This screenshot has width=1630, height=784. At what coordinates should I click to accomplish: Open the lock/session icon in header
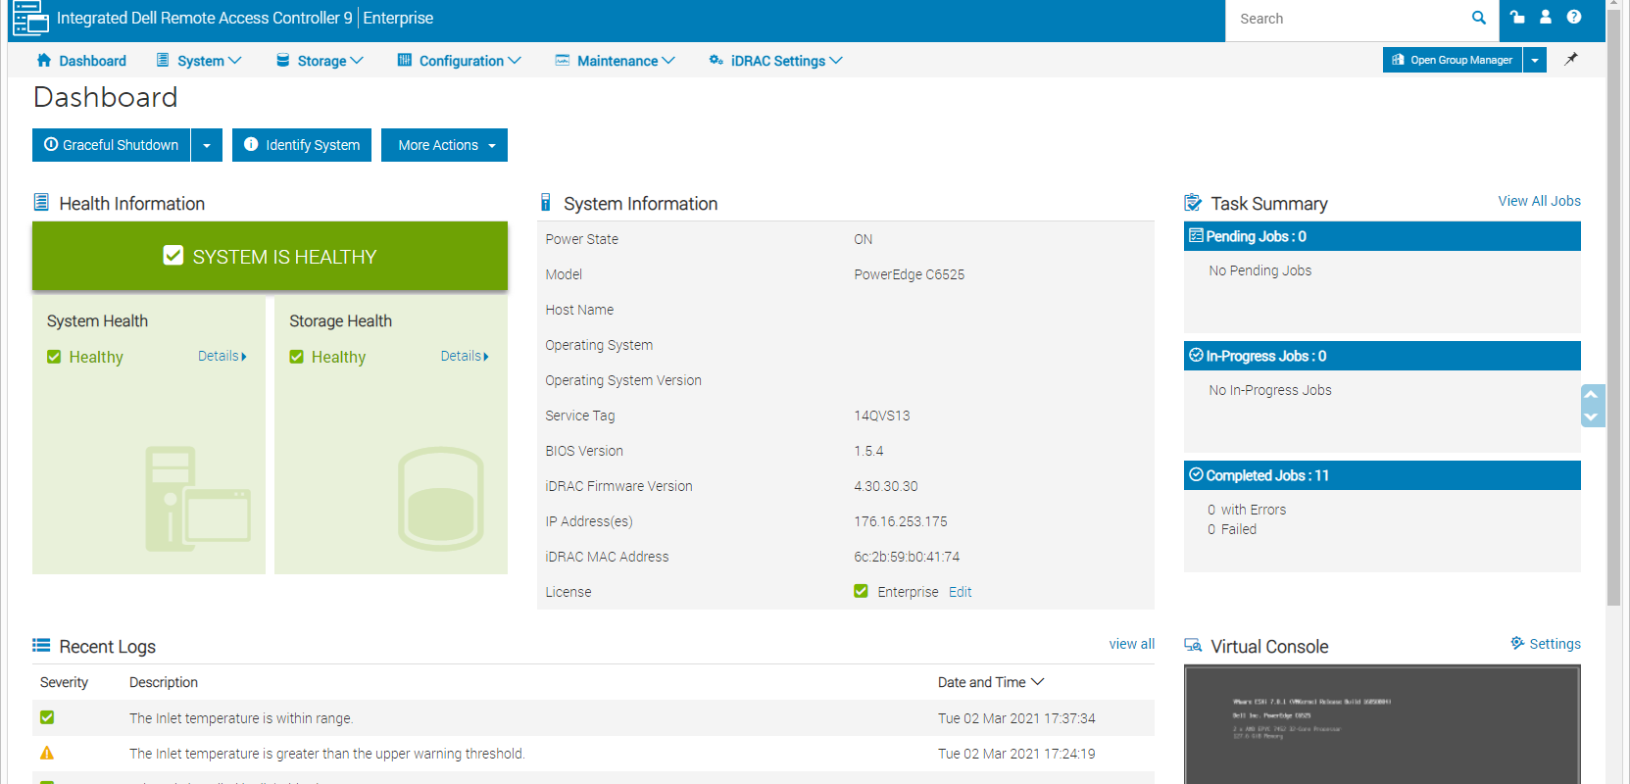[x=1517, y=17]
